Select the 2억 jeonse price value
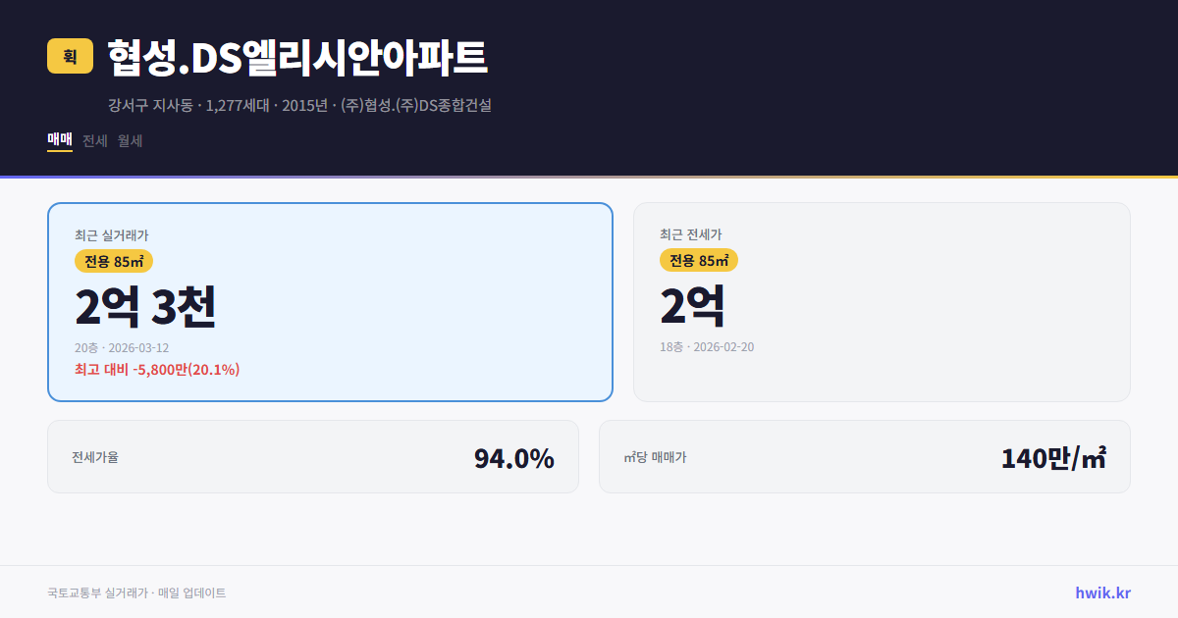This screenshot has height=618, width=1178. (x=693, y=306)
